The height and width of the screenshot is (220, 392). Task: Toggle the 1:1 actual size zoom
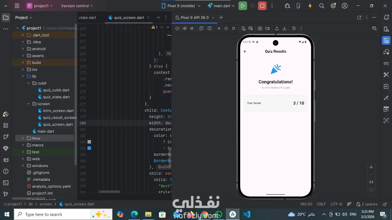pos(371,182)
